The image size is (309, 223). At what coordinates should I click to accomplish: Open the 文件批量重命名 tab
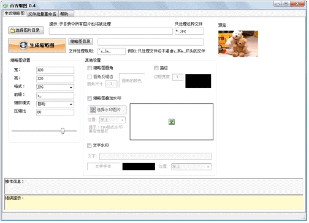click(42, 14)
